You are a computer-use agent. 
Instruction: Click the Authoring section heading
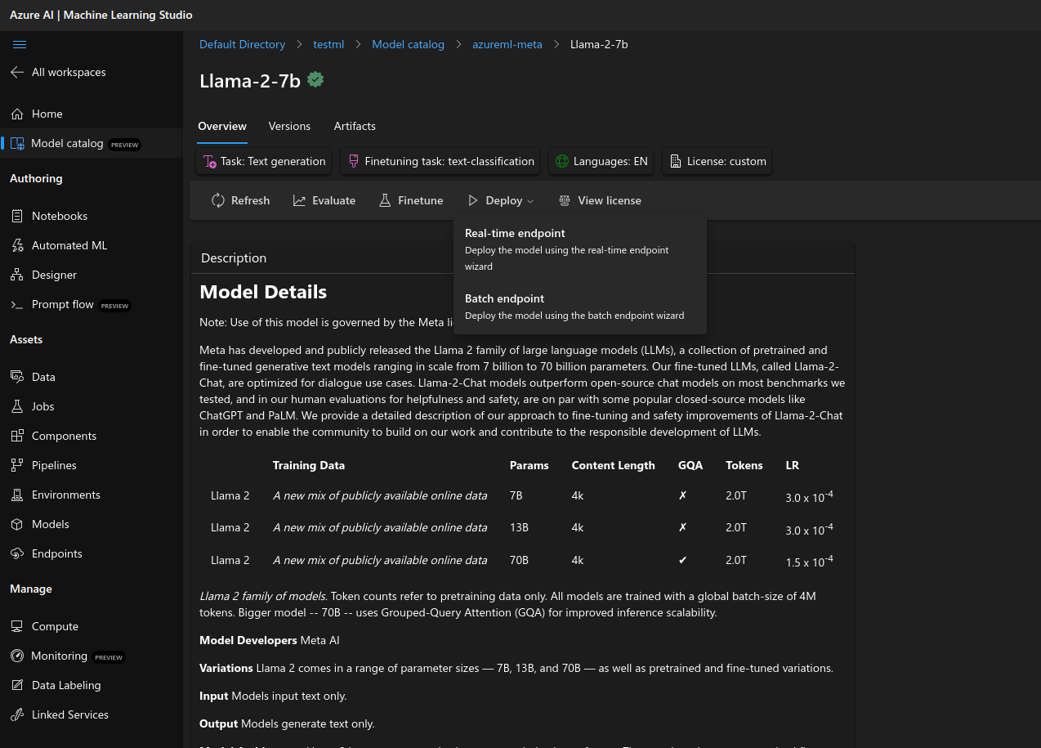point(36,178)
